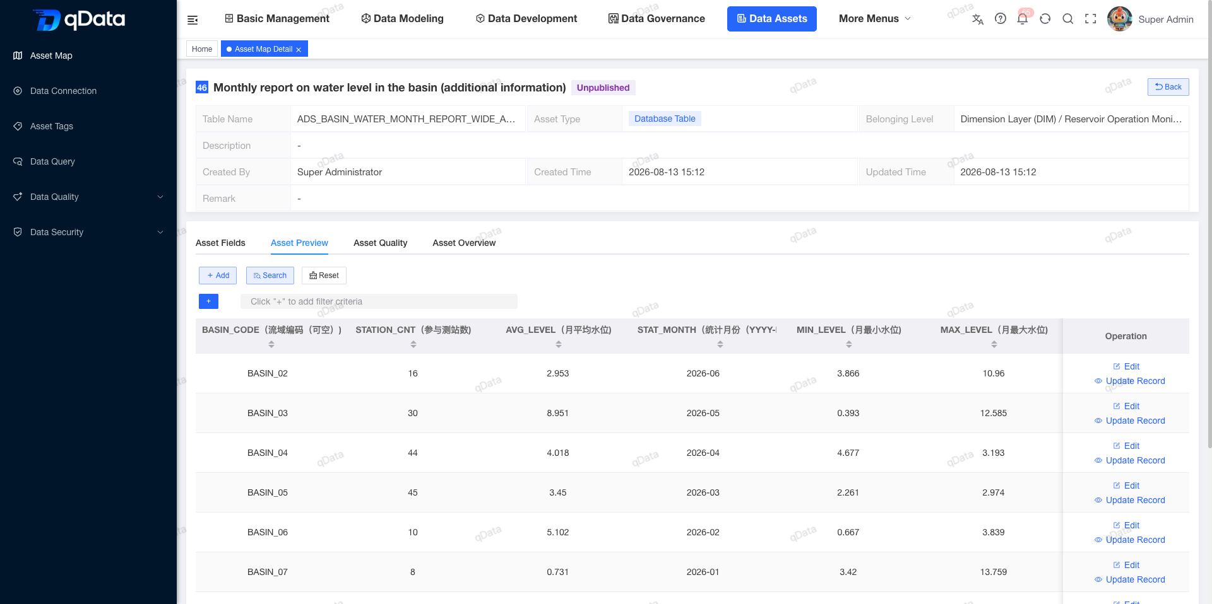View Update Record for BASIN_05
Screen dimensions: 1212x604
(x=1129, y=500)
